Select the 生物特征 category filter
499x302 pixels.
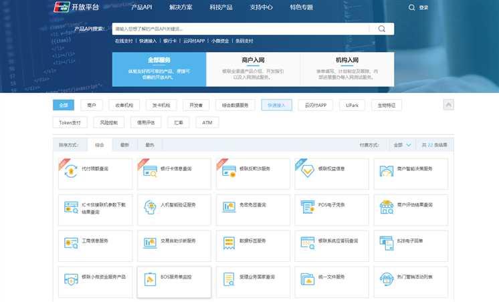(x=387, y=105)
